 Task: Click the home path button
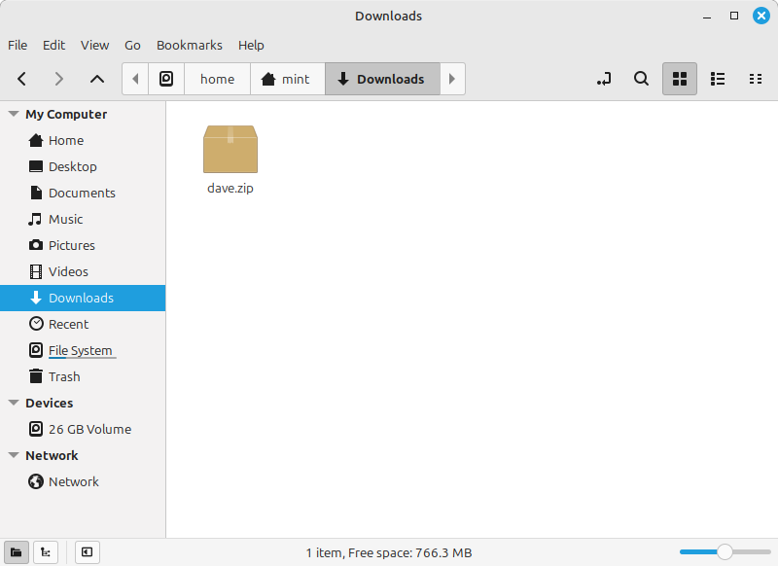coord(217,79)
